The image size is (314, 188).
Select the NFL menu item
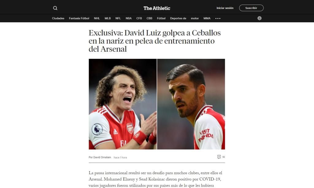tap(118, 18)
